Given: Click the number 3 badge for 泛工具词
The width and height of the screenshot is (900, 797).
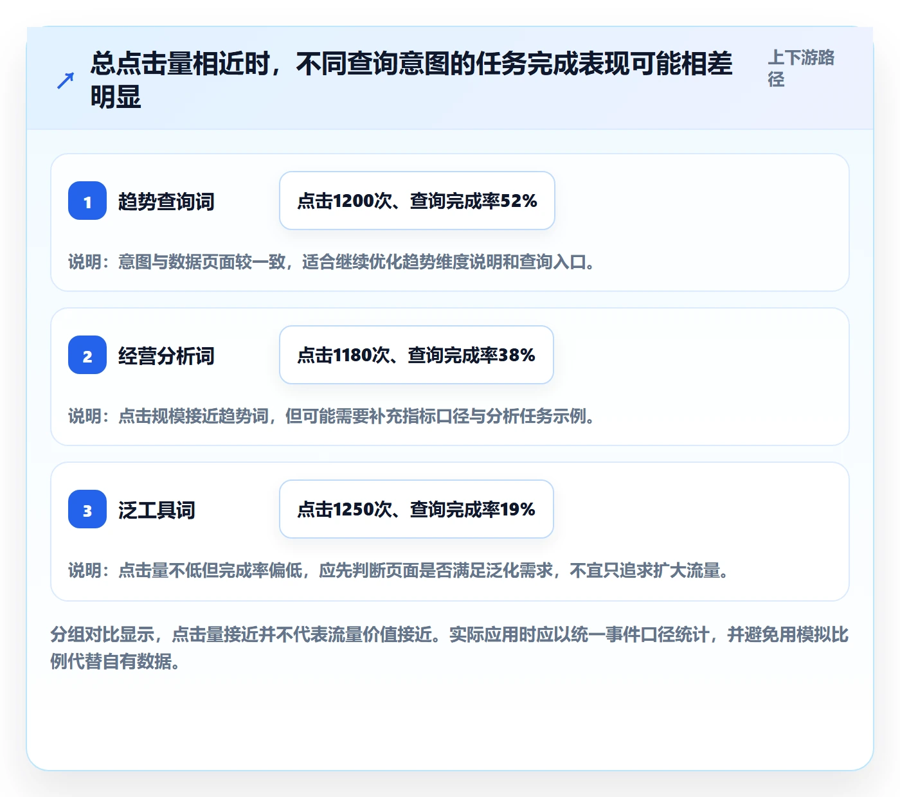Looking at the screenshot, I should coord(87,509).
